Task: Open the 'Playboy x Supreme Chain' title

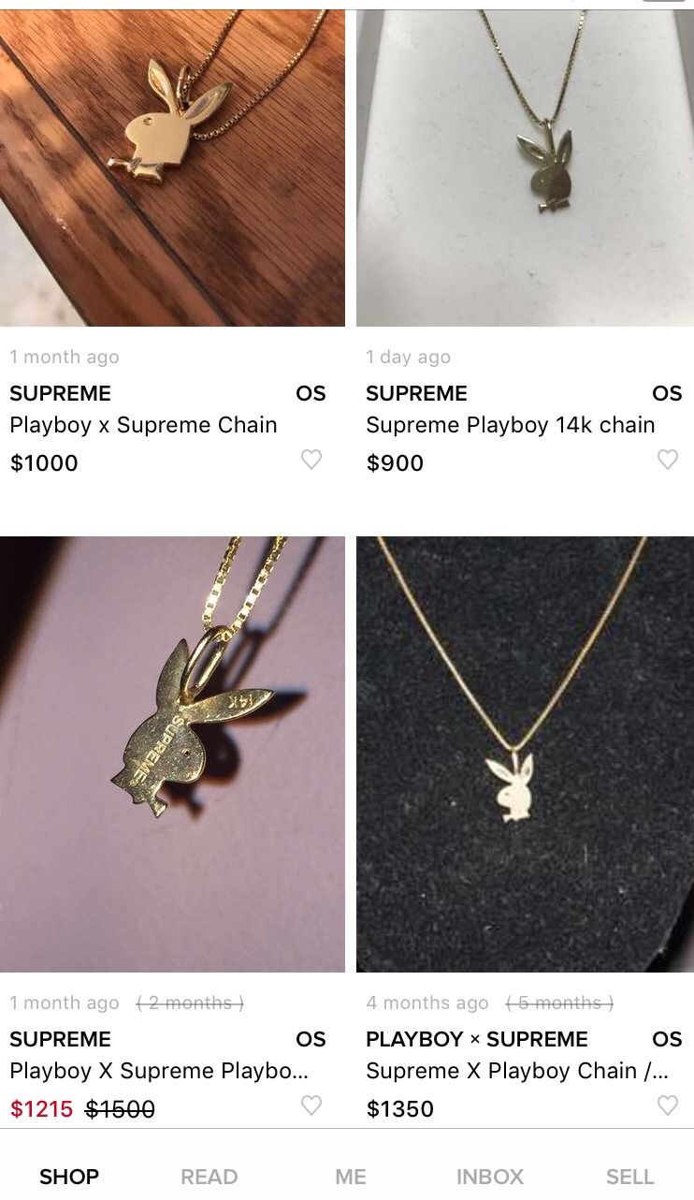Action: [143, 425]
